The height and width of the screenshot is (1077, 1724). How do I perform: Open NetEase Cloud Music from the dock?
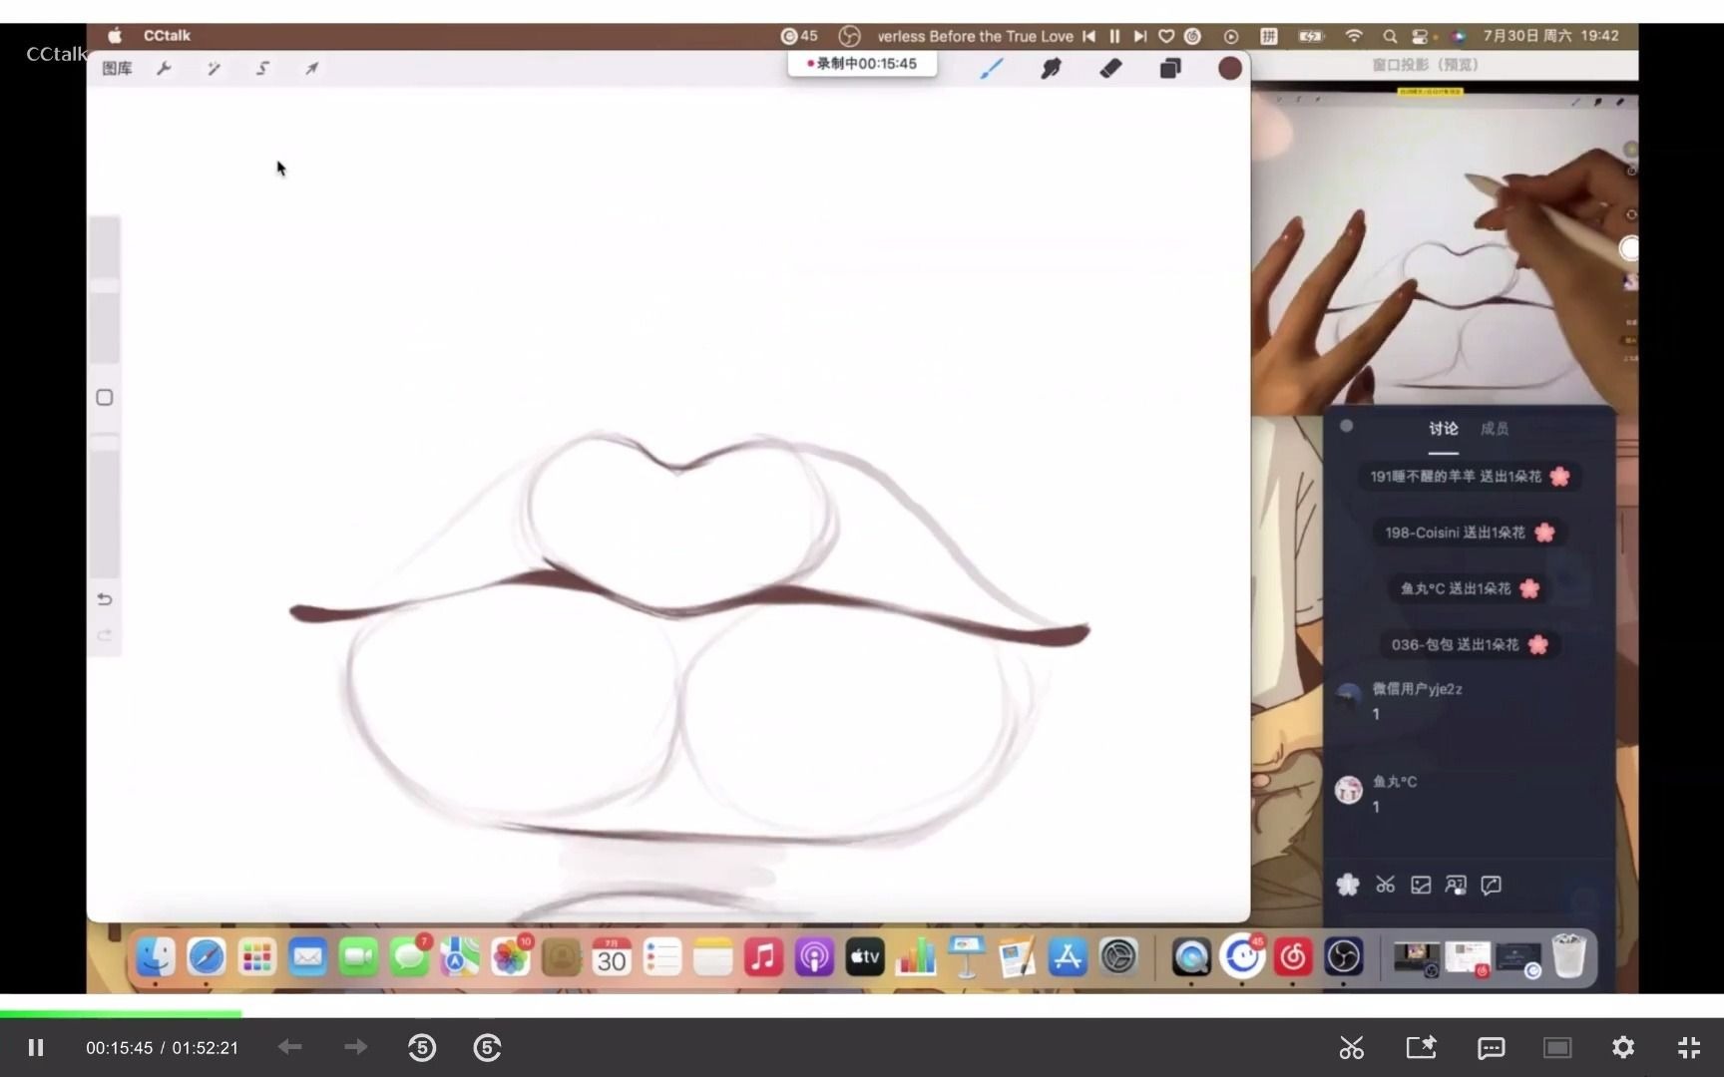(x=1293, y=957)
